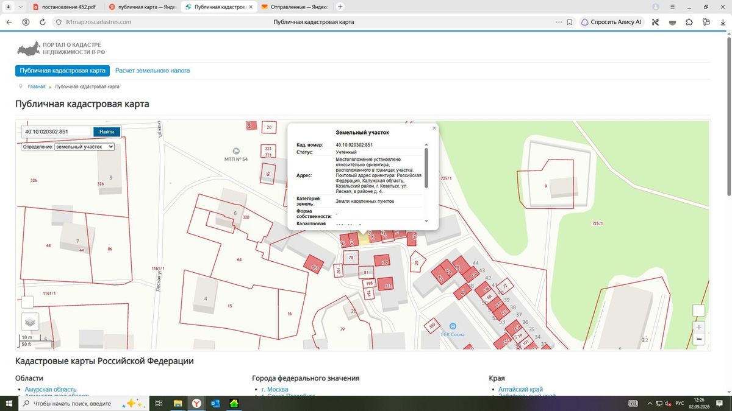Select parcel labeled 64 on the map

[239, 260]
